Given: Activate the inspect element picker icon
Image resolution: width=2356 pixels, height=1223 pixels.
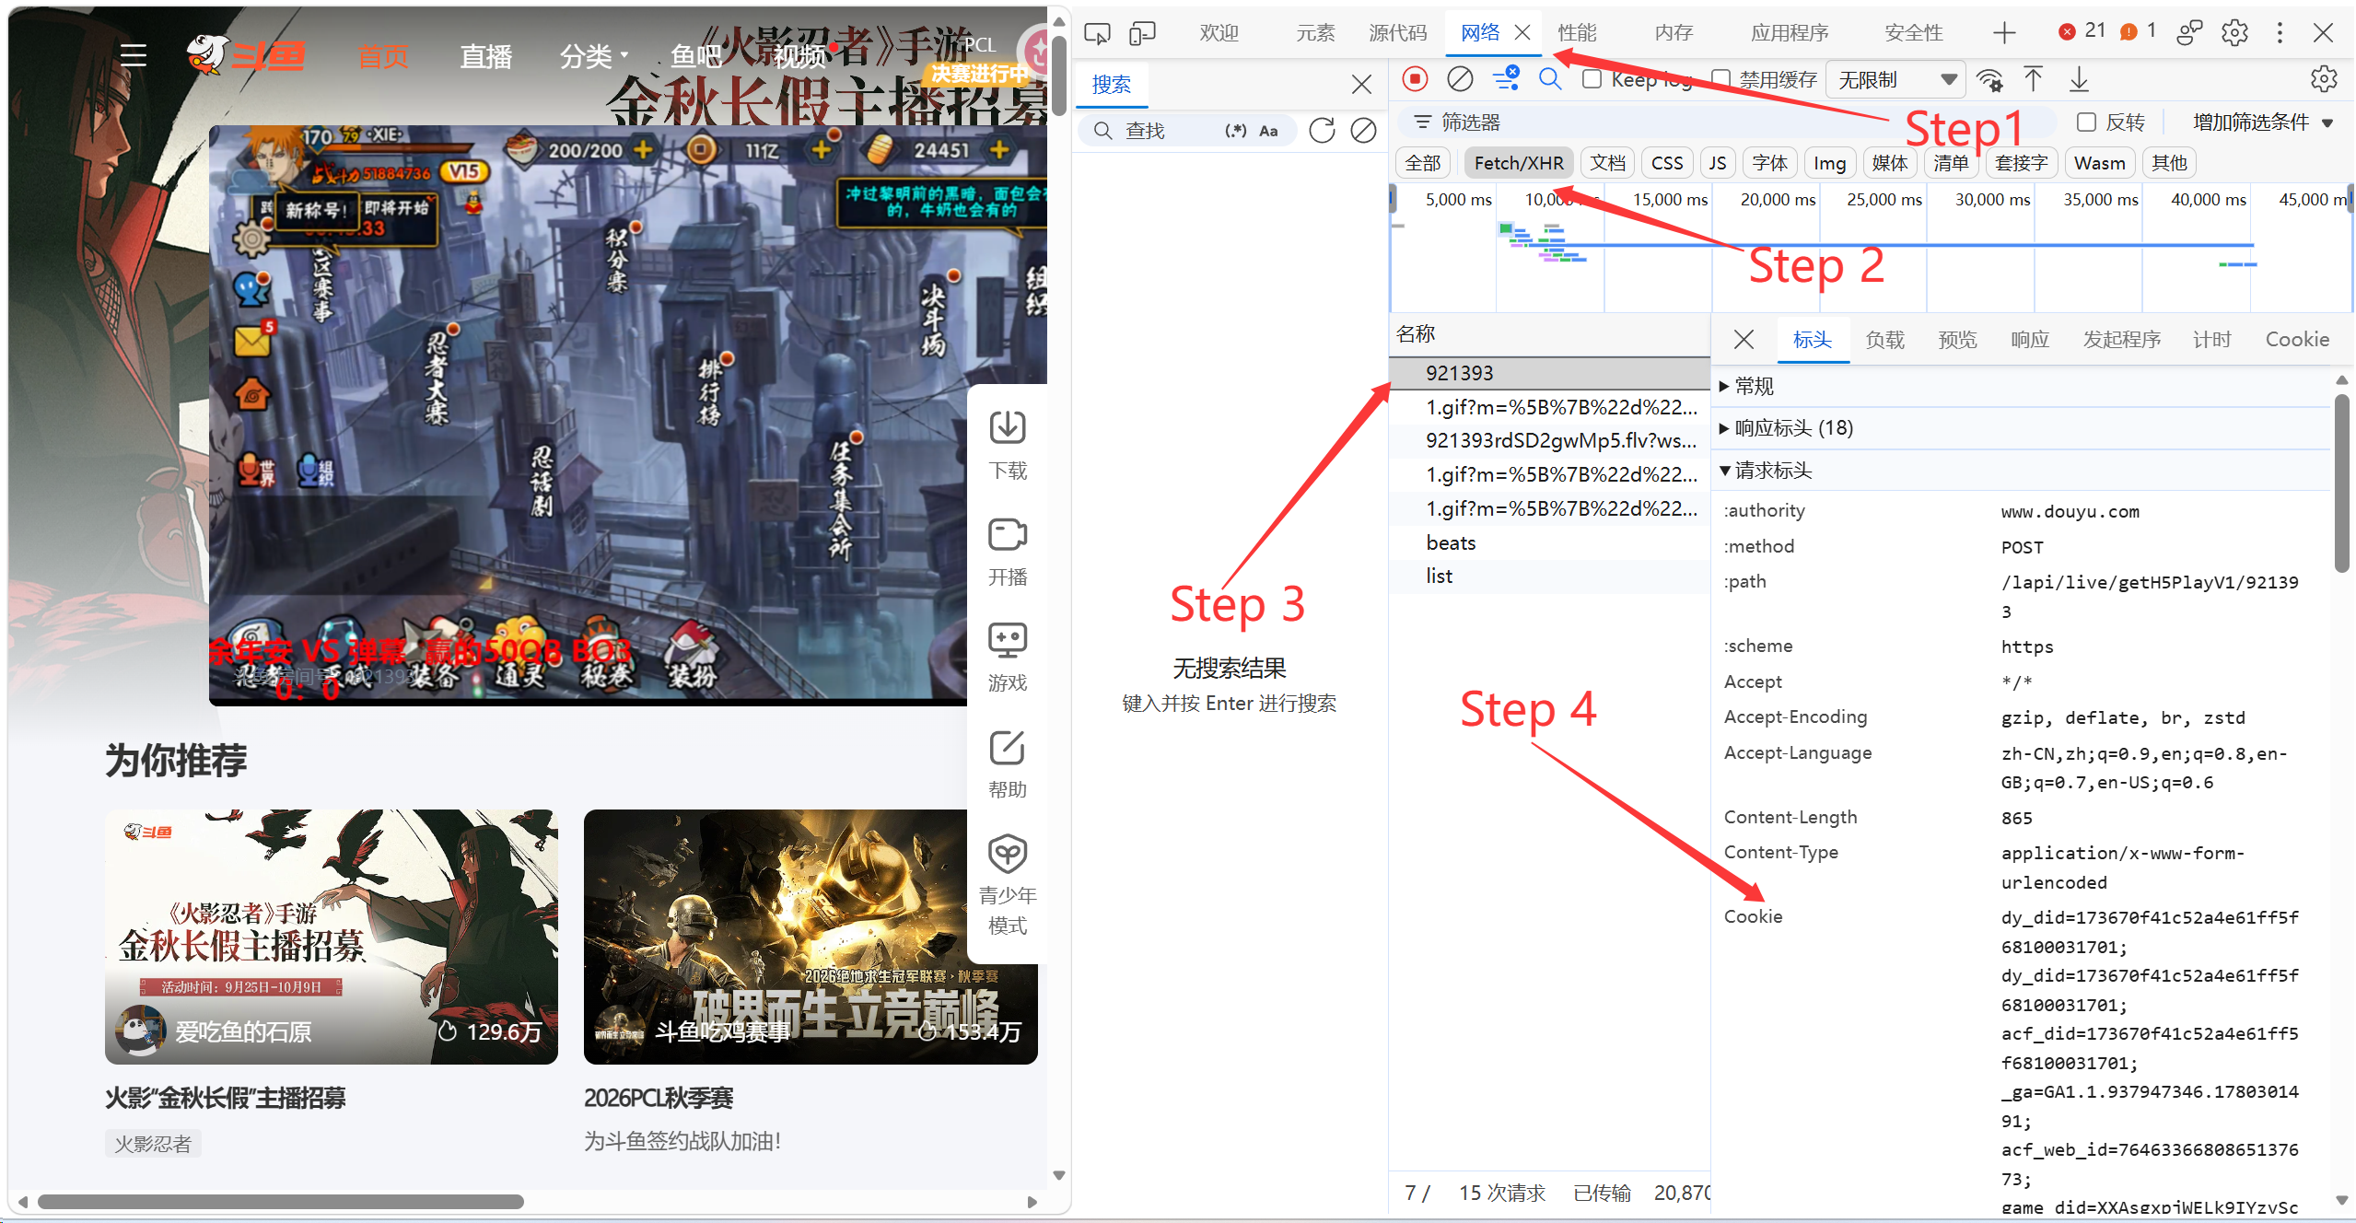Looking at the screenshot, I should [x=1097, y=34].
